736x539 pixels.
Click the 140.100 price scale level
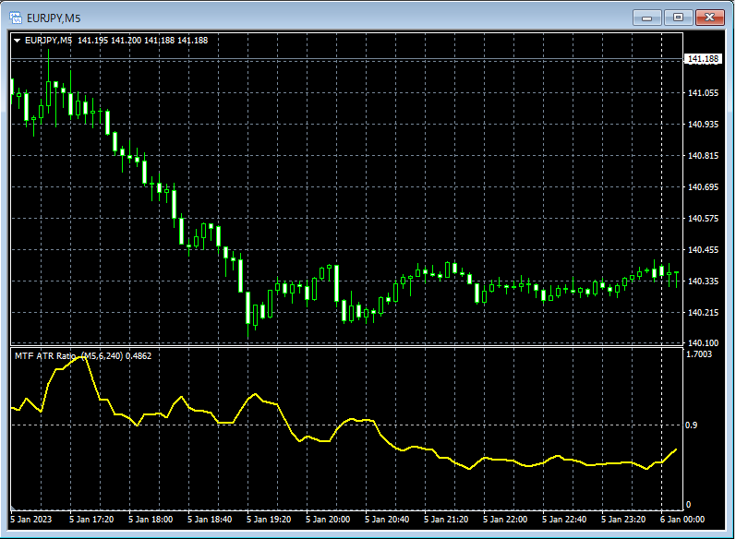(x=704, y=342)
